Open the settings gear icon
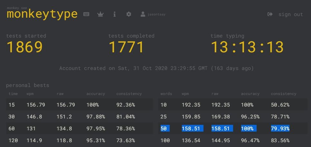The width and height of the screenshot is (311, 147). [x=129, y=14]
